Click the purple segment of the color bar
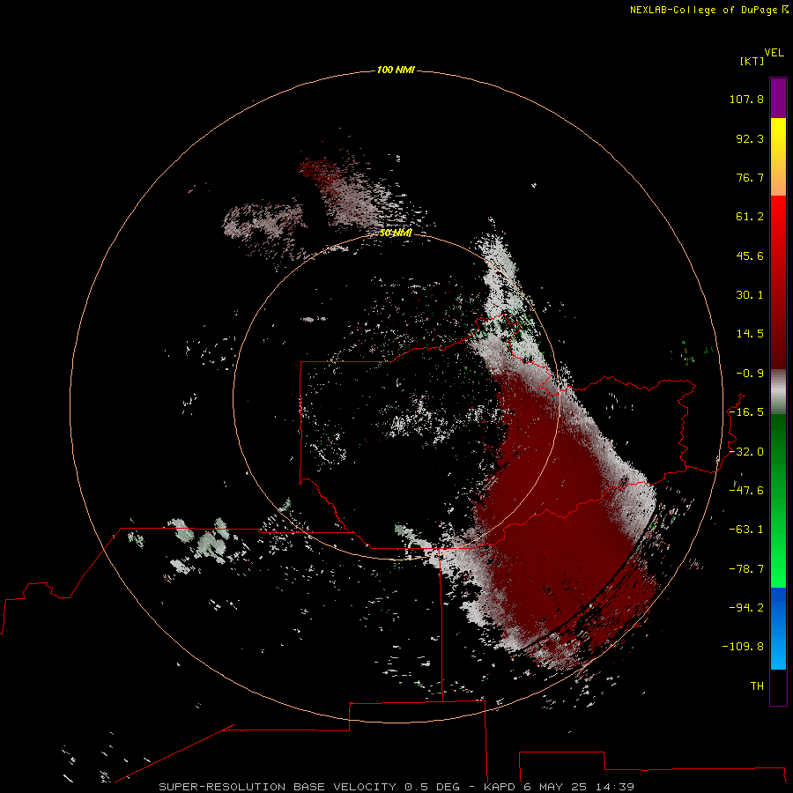 (x=778, y=98)
